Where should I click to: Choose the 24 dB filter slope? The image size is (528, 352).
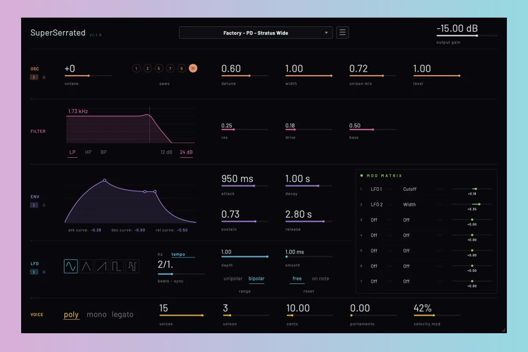coord(186,153)
